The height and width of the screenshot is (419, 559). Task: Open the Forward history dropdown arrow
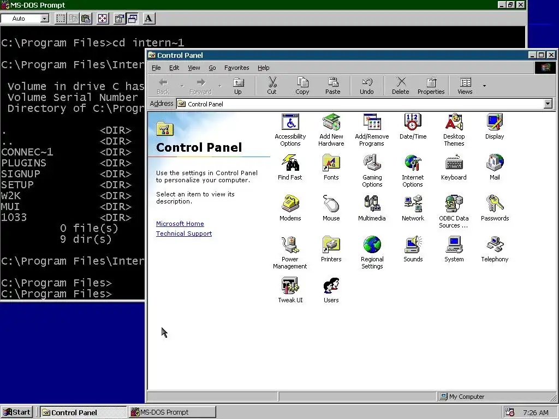coord(219,86)
